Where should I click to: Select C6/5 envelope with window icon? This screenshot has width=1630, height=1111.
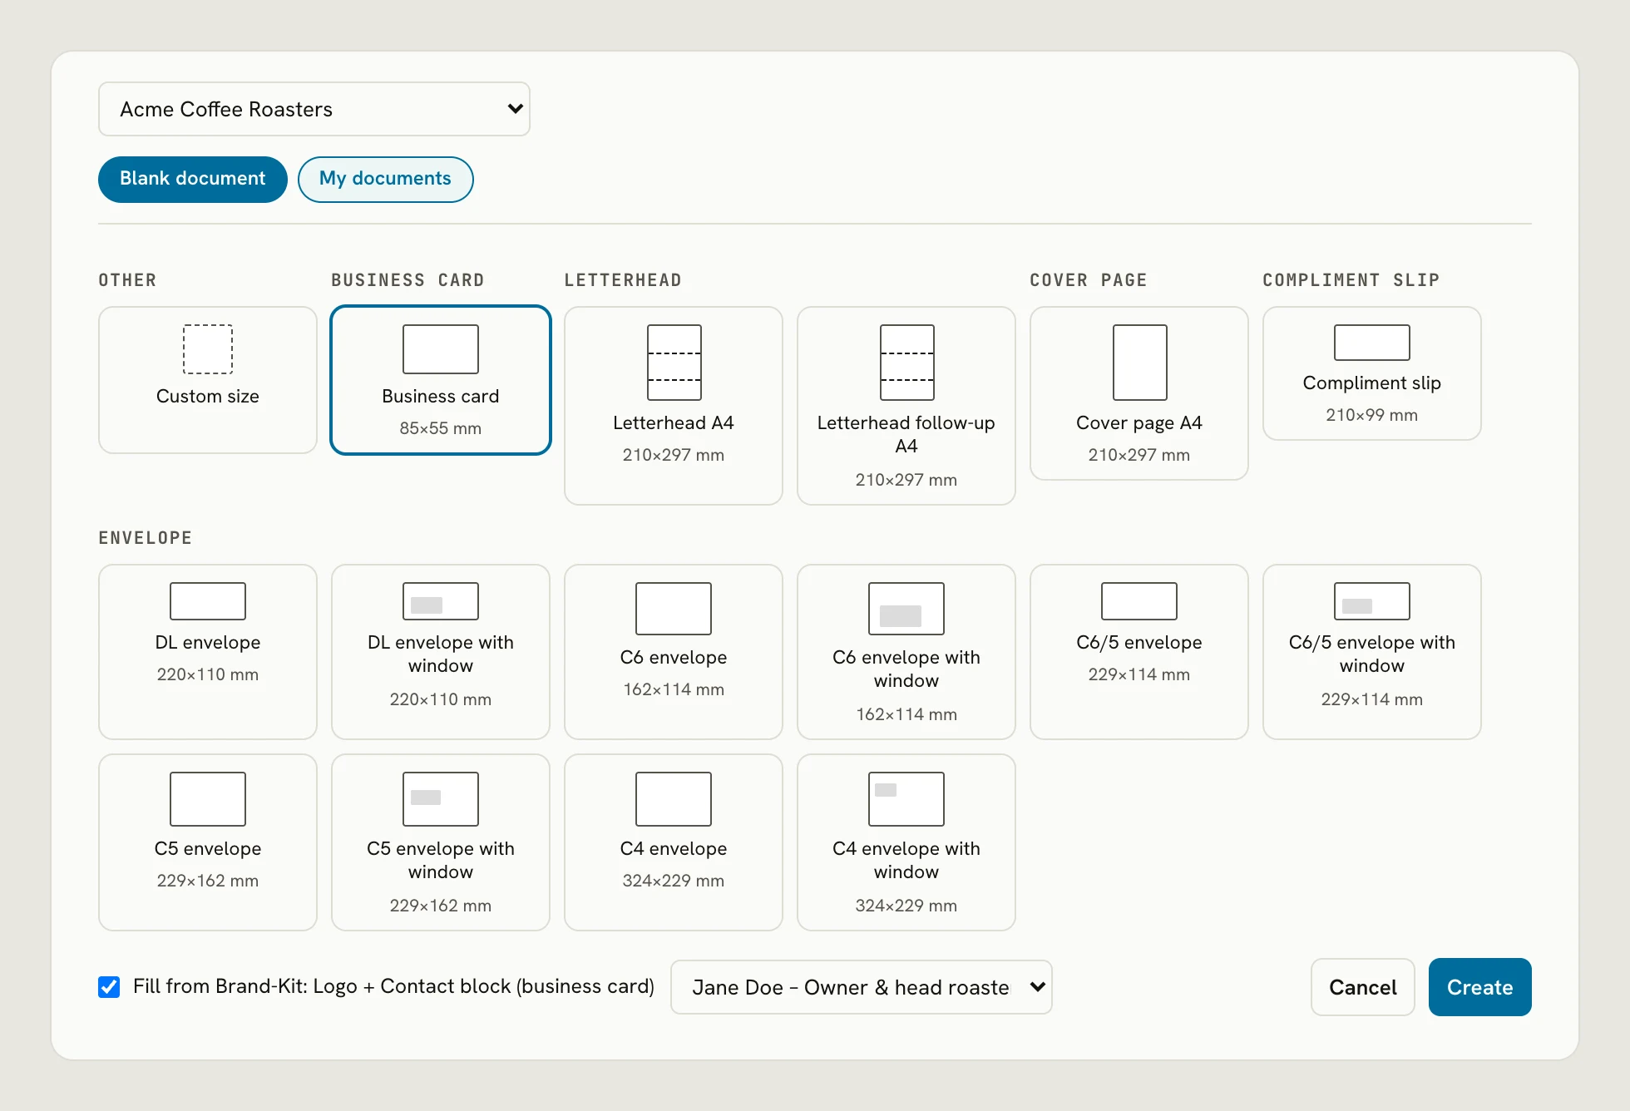(1372, 601)
